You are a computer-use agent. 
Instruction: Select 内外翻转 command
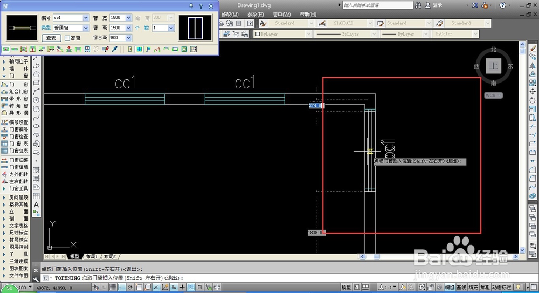tap(15, 175)
